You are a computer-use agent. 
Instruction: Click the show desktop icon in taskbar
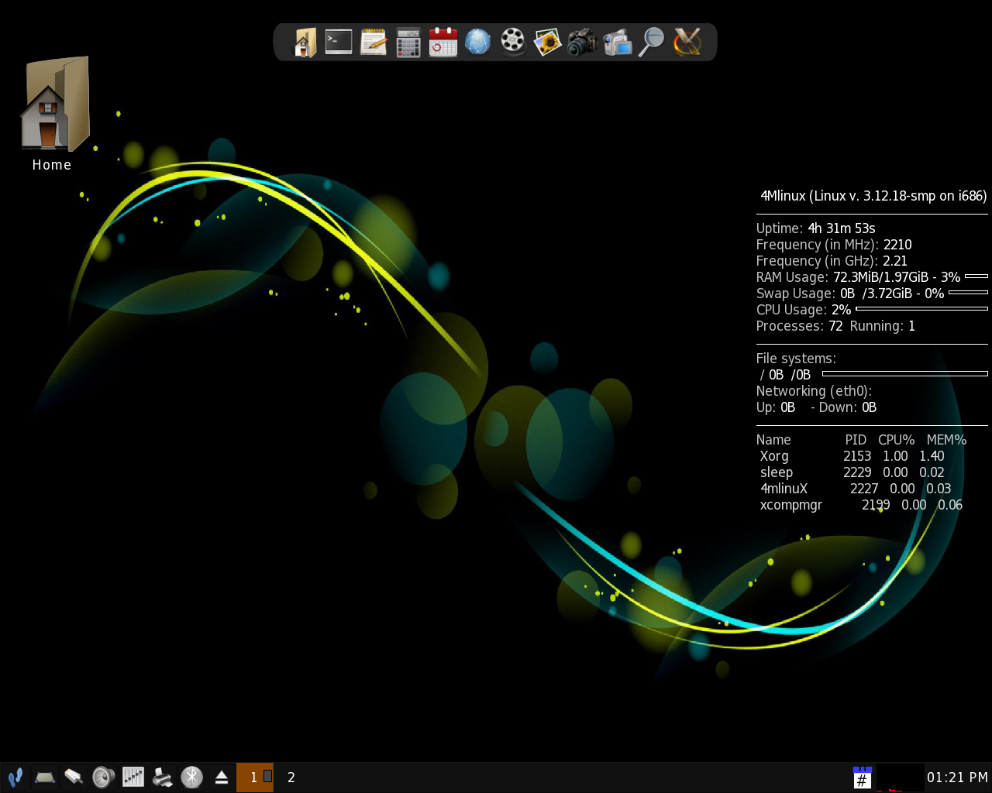(45, 777)
